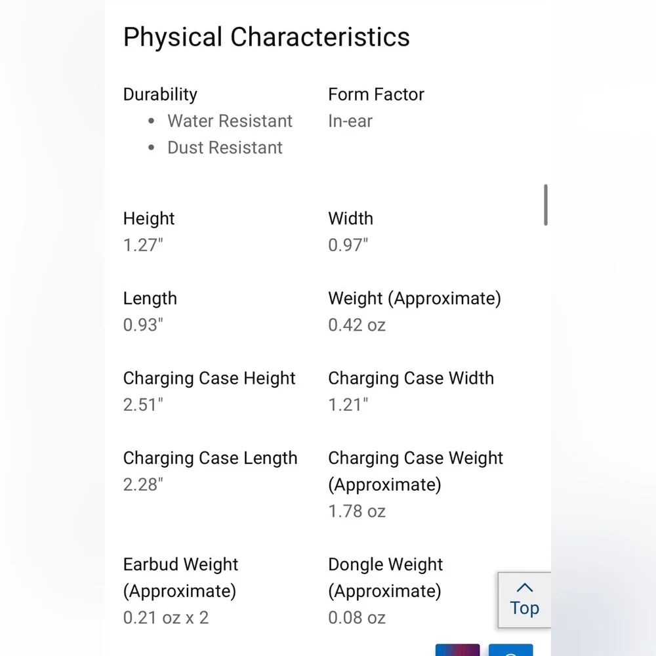Select Charging Case Width value 1.21"
656x656 pixels.
348,405
